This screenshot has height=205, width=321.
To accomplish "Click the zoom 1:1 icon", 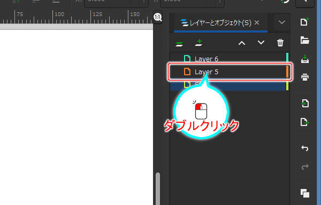I will tap(158, 17).
